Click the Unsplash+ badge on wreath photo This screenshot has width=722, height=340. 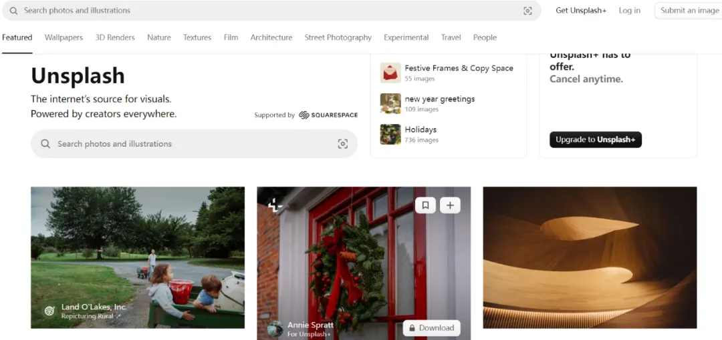point(275,205)
